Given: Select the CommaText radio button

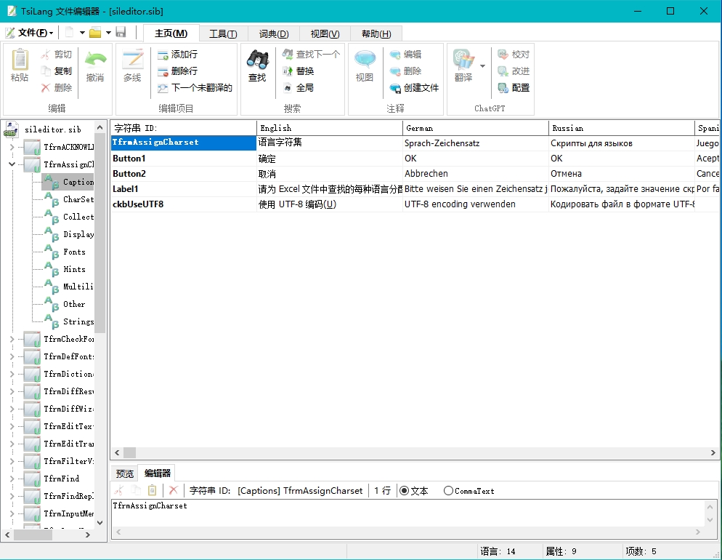Looking at the screenshot, I should [448, 491].
